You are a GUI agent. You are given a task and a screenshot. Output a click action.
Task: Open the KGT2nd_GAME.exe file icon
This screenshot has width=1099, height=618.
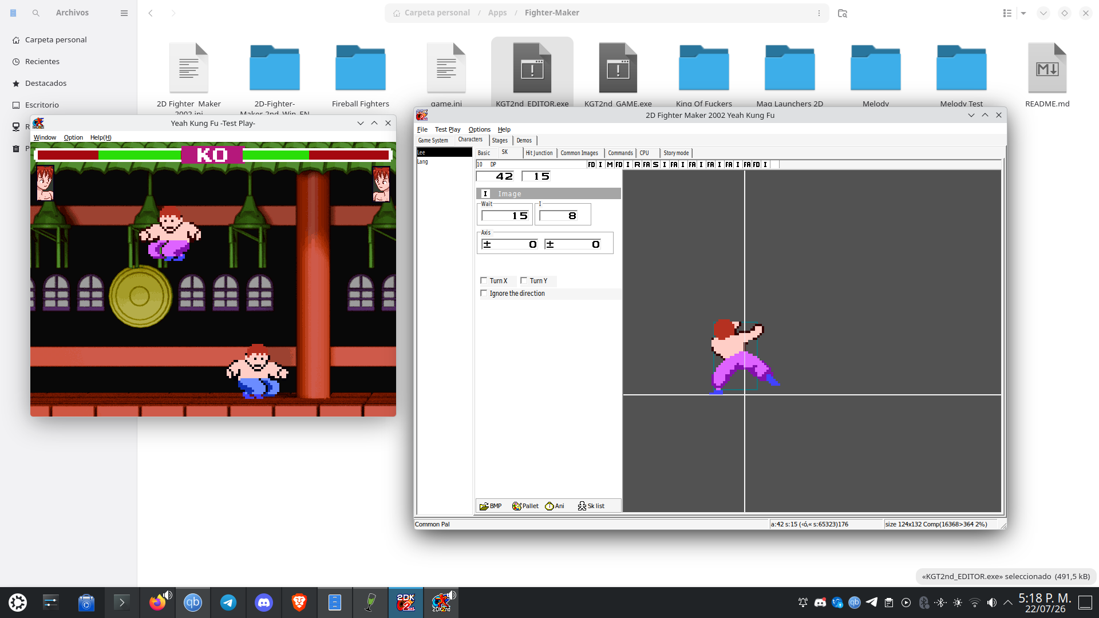618,68
